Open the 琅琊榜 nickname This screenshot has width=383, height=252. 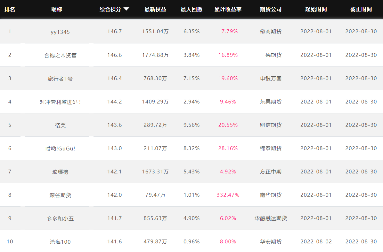click(x=60, y=172)
